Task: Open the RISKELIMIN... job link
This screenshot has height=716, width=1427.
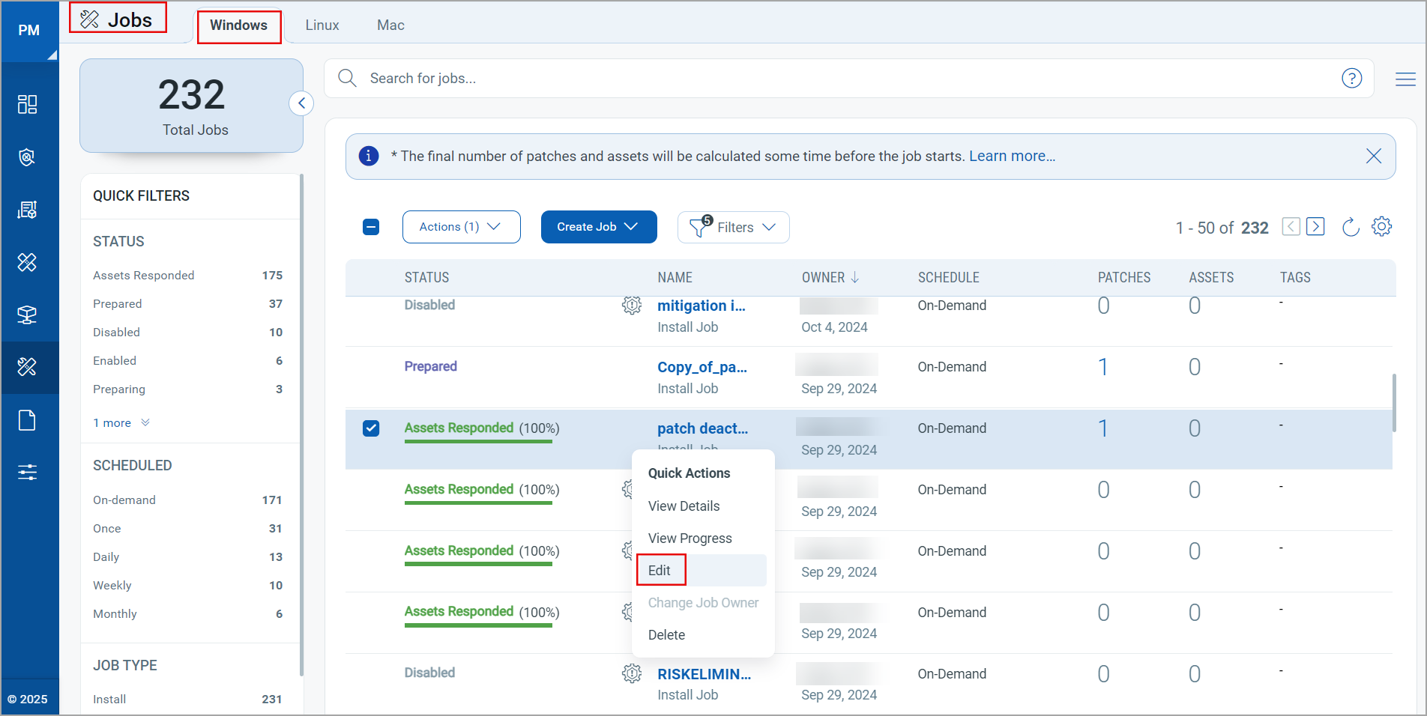Action: click(x=704, y=674)
